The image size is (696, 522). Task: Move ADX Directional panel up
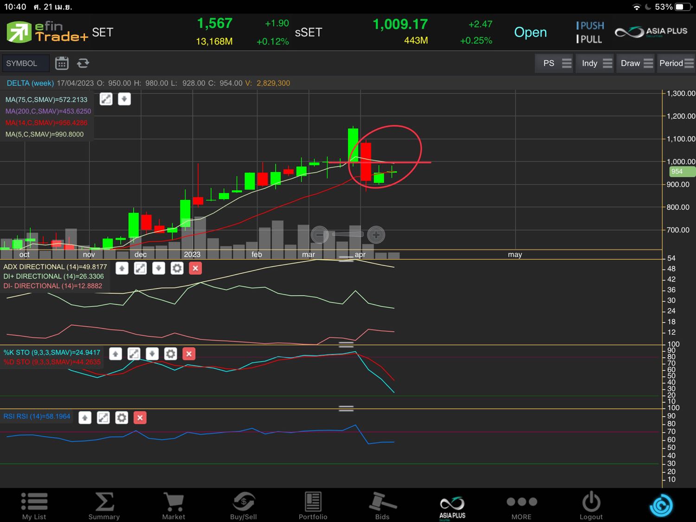[122, 268]
